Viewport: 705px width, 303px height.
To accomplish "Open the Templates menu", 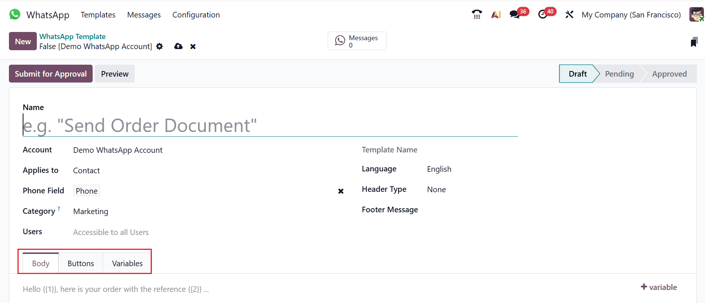I will tap(98, 15).
